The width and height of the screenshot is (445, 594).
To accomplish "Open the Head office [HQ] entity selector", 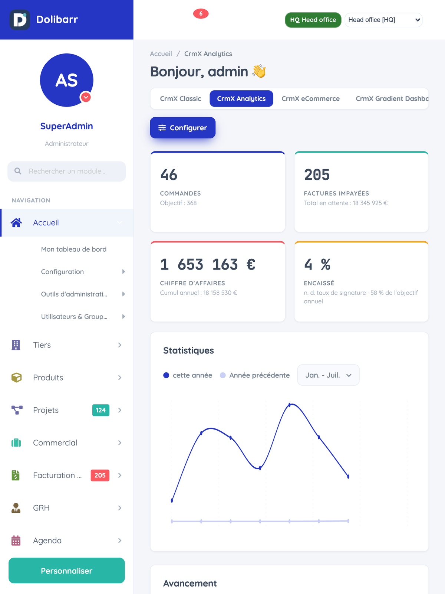I will coord(383,20).
